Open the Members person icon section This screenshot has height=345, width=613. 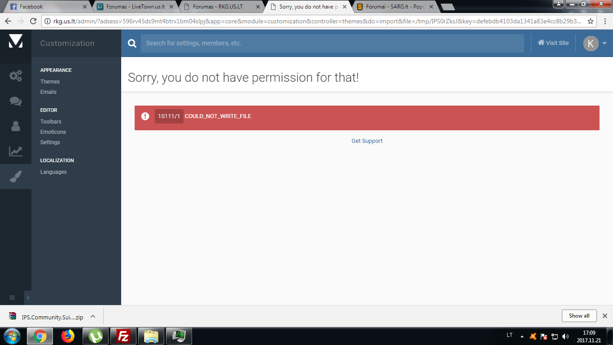coord(16,126)
